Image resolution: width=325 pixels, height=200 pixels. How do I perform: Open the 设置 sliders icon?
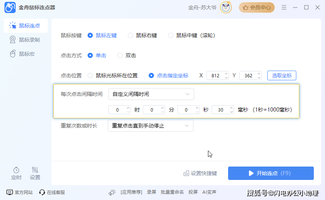[35, 170]
